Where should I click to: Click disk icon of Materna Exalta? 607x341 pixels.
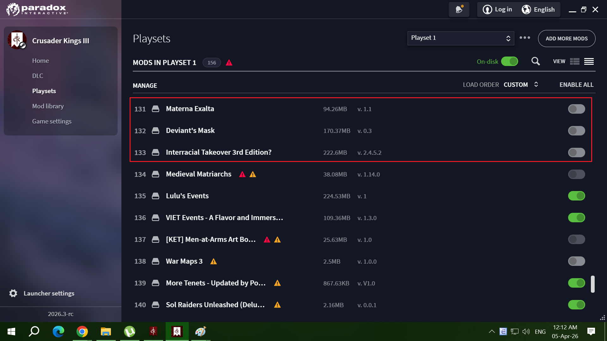pos(156,109)
